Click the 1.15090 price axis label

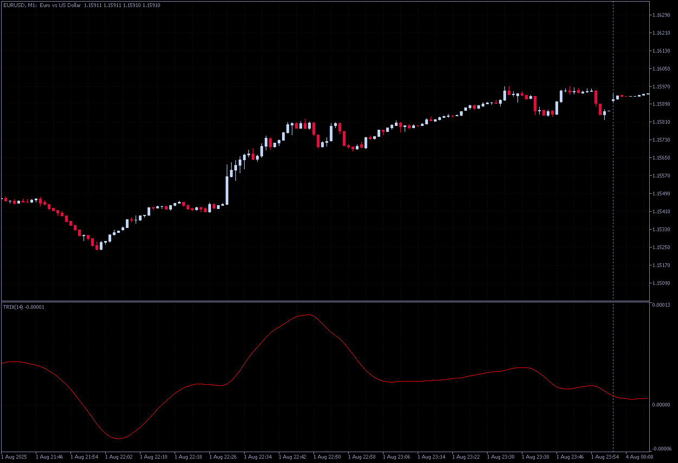(661, 283)
